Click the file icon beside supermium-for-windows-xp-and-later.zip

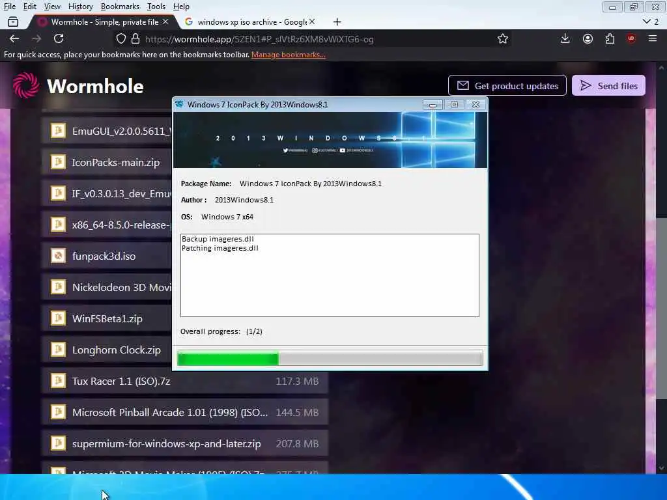[x=58, y=443]
